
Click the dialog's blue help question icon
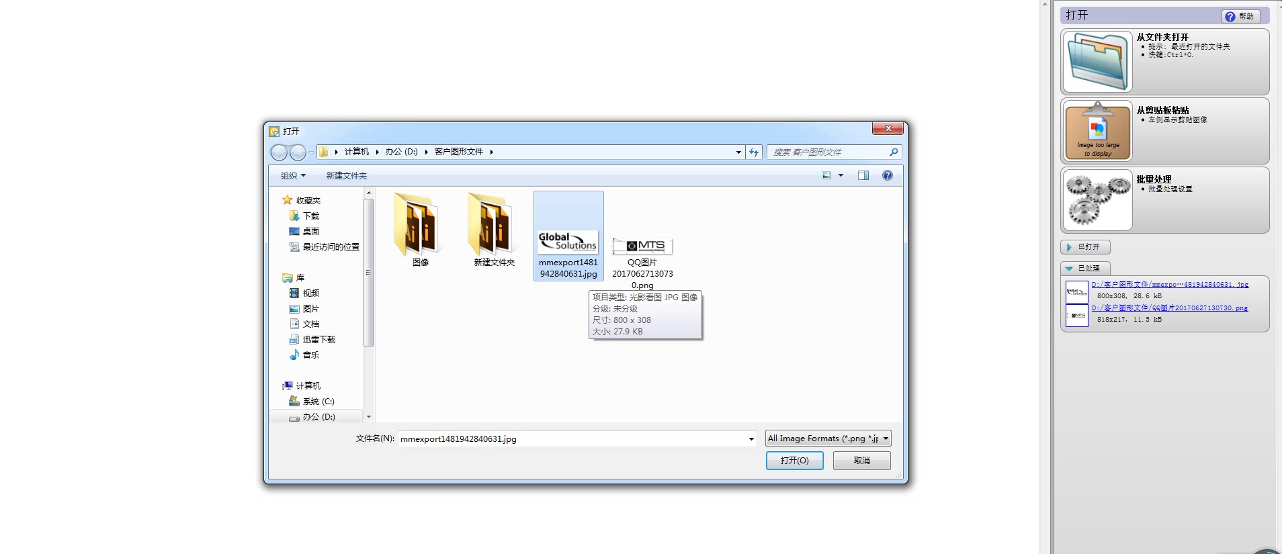coord(887,175)
